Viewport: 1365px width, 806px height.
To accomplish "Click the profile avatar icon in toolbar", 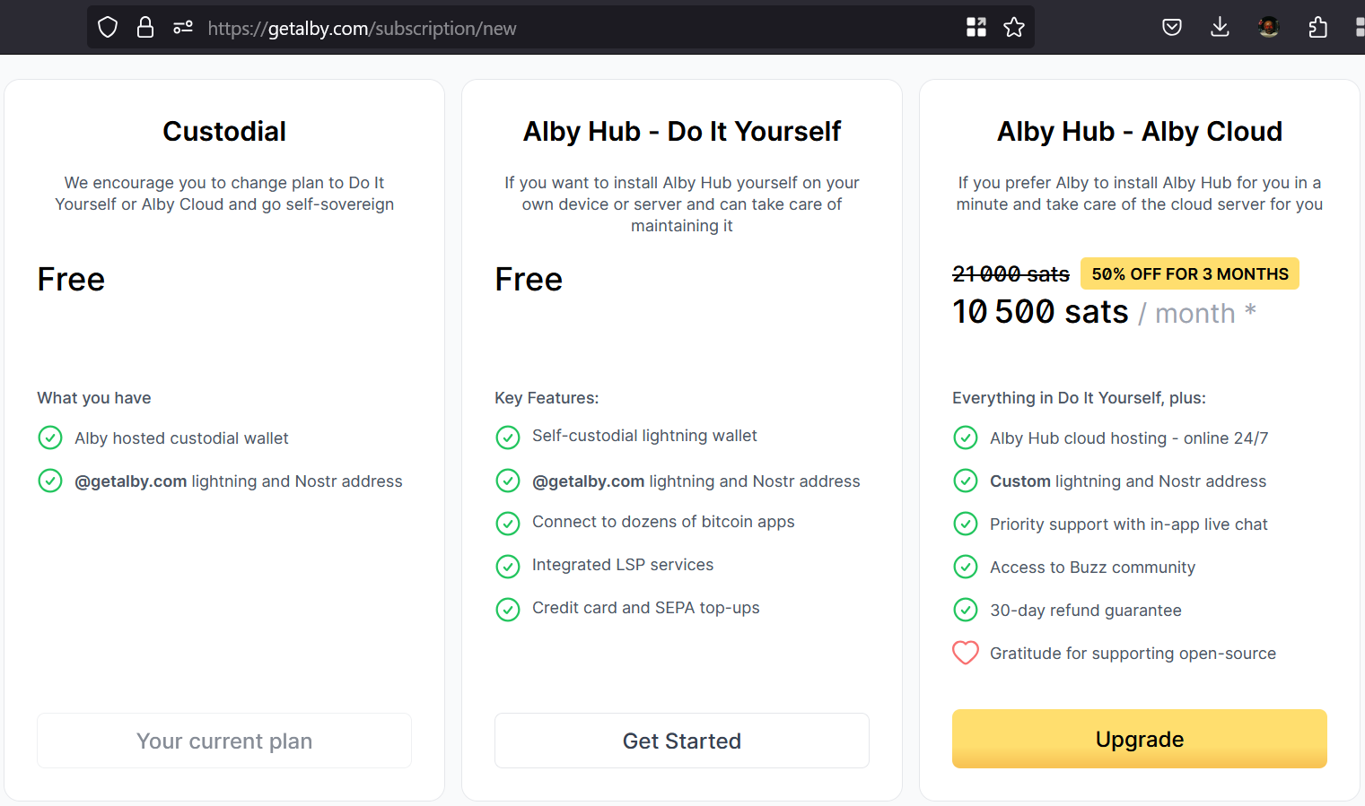I will pos(1268,28).
